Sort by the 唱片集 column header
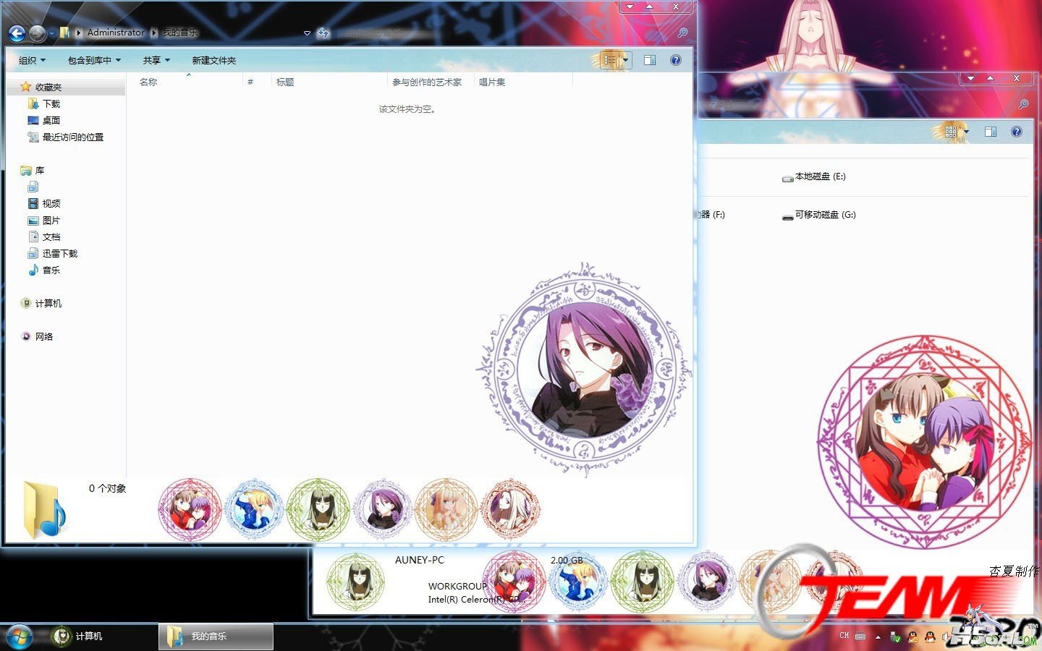1042x651 pixels. 492,82
